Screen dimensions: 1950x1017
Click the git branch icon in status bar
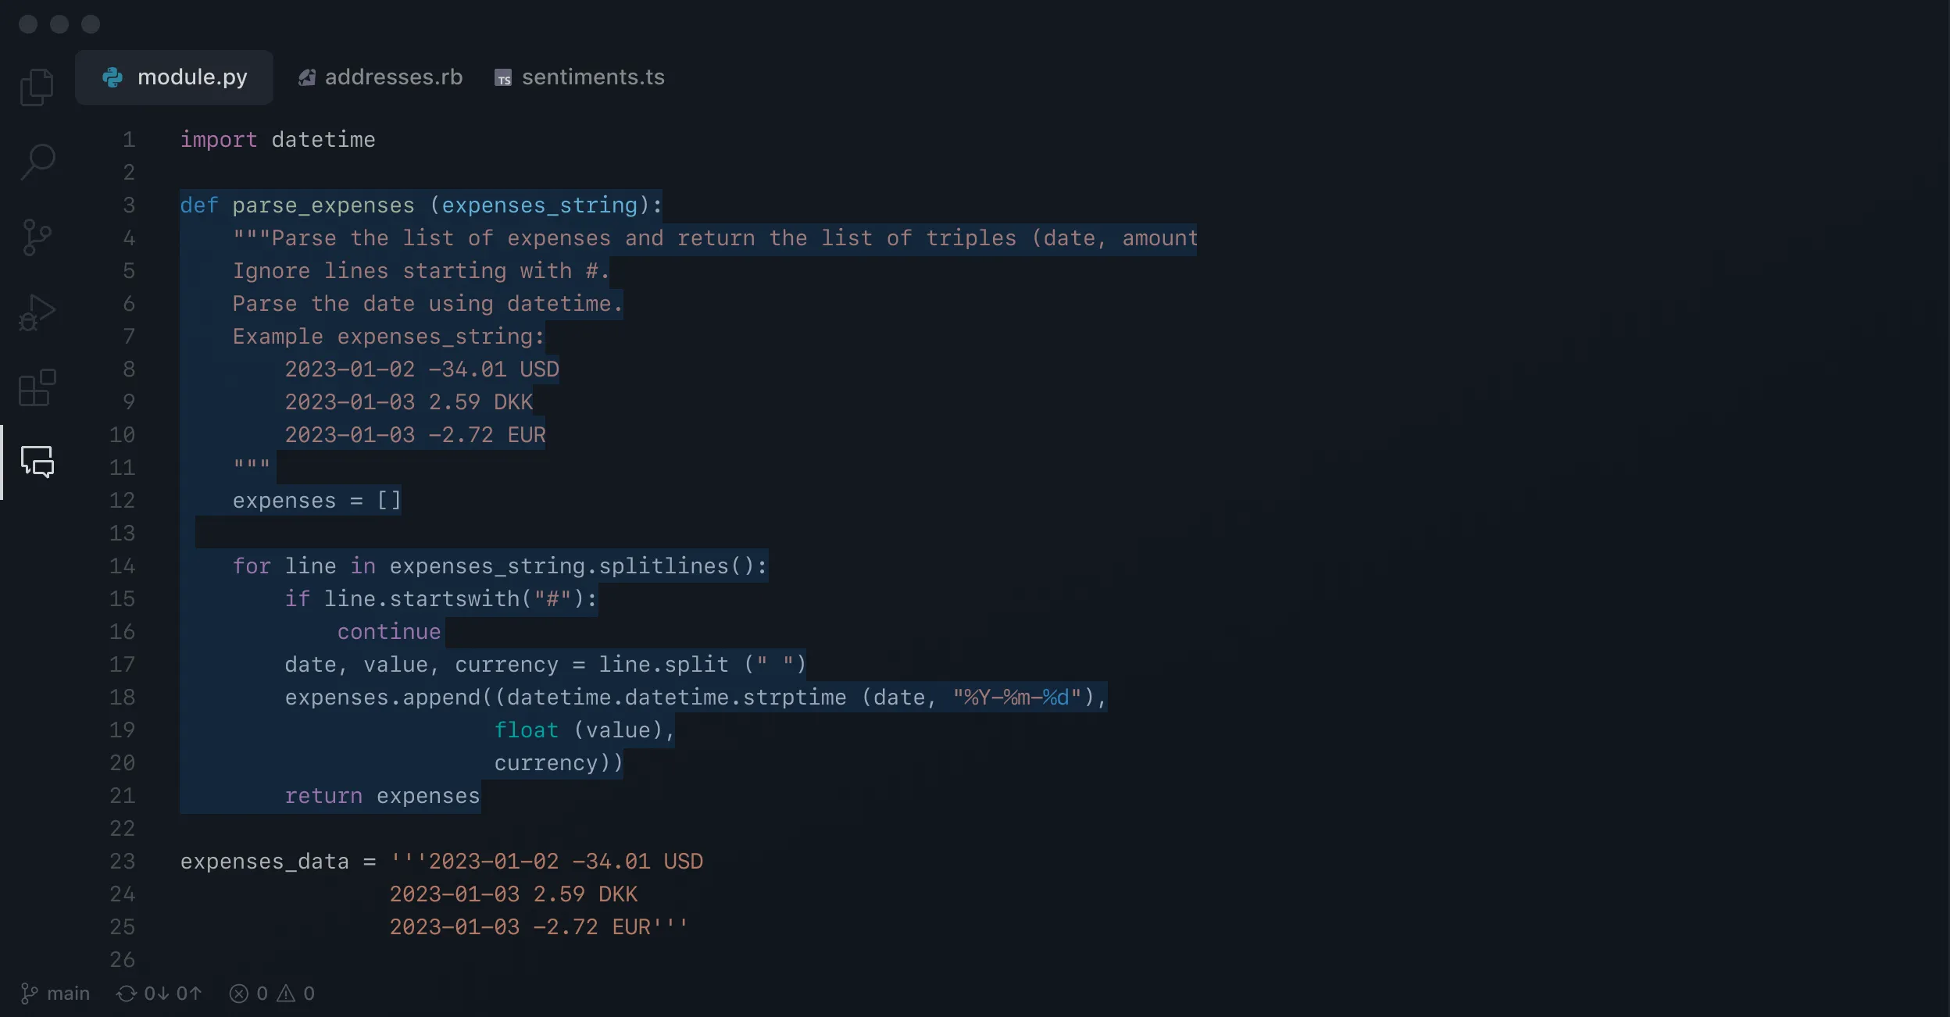click(x=29, y=994)
